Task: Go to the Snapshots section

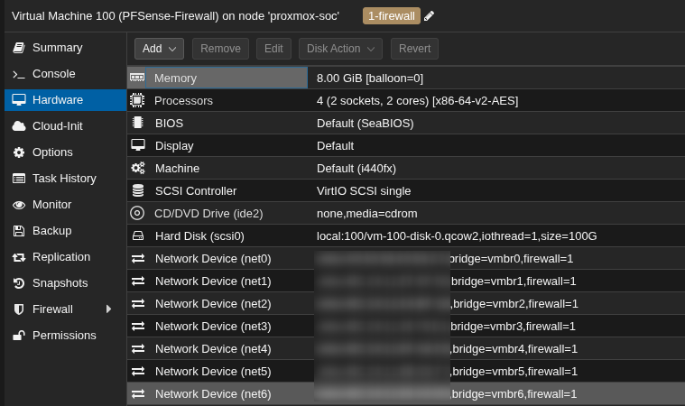Action: tap(59, 283)
